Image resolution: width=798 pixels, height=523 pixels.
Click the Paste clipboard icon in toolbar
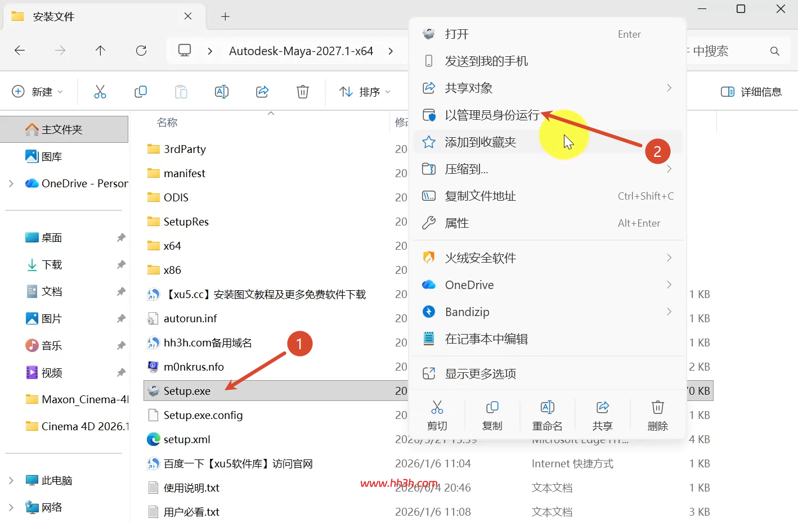pos(181,92)
